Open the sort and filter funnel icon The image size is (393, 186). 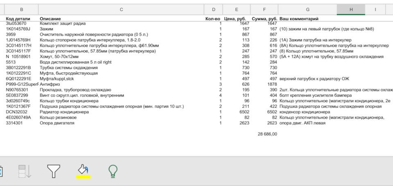point(54,171)
